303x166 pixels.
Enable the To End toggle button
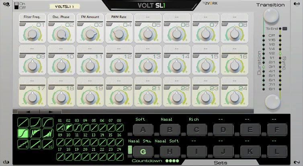[285, 29]
